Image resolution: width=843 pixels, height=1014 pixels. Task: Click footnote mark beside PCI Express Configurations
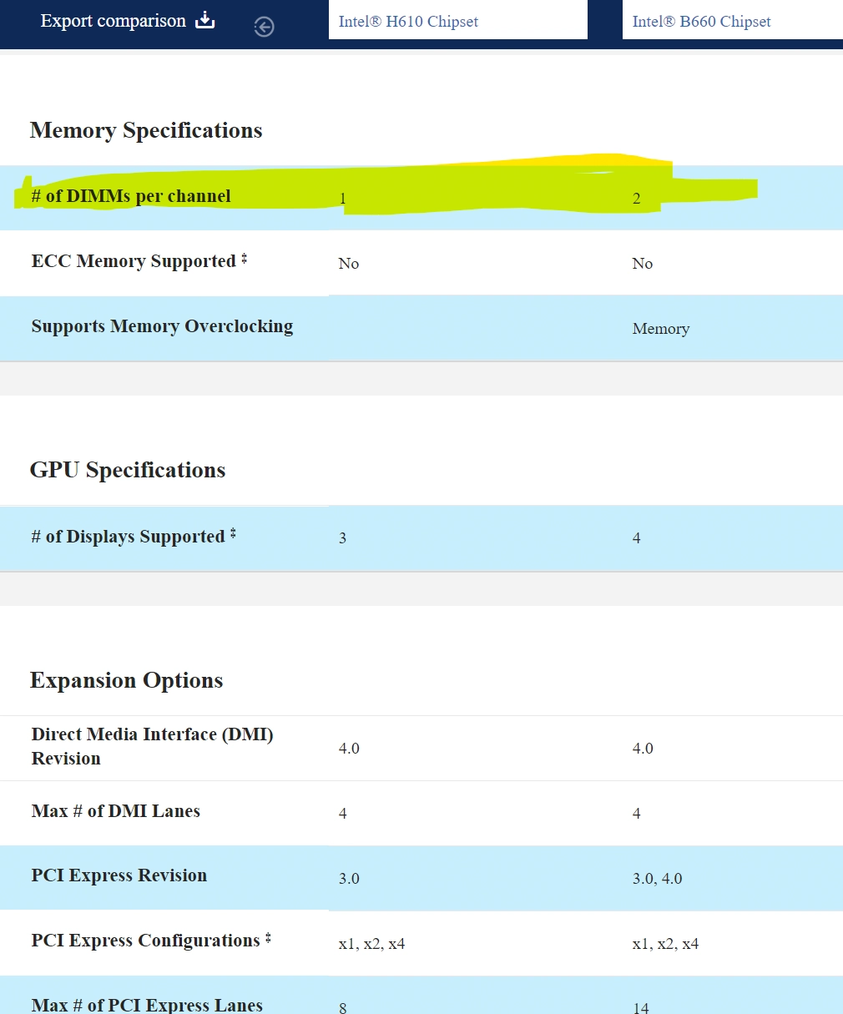click(x=268, y=939)
